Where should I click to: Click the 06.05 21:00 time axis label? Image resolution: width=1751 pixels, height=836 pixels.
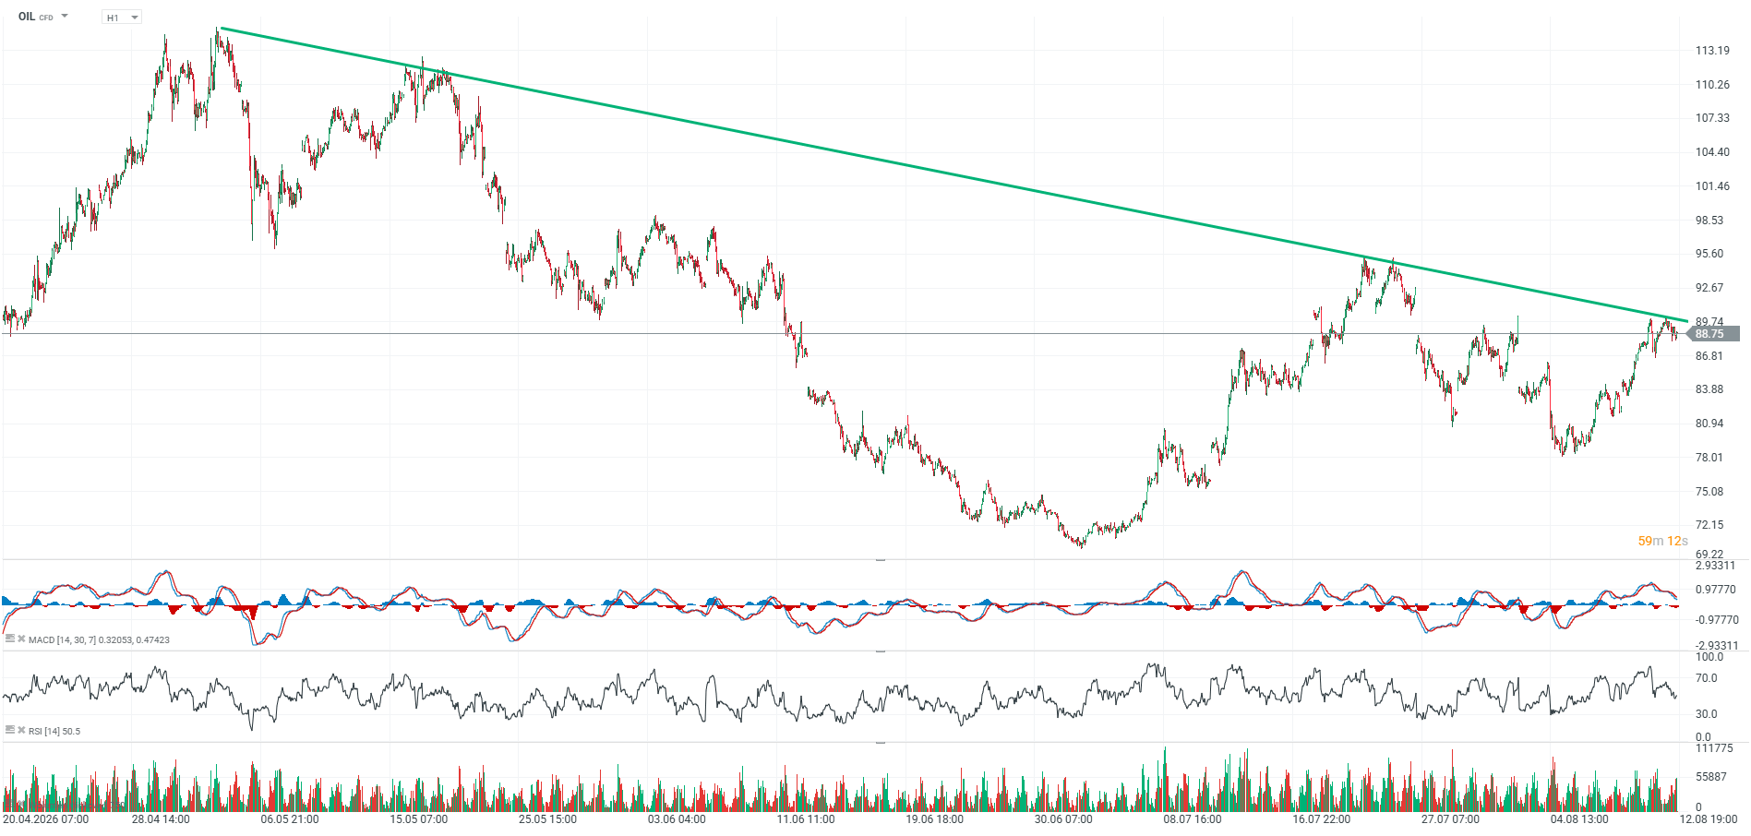point(290,819)
